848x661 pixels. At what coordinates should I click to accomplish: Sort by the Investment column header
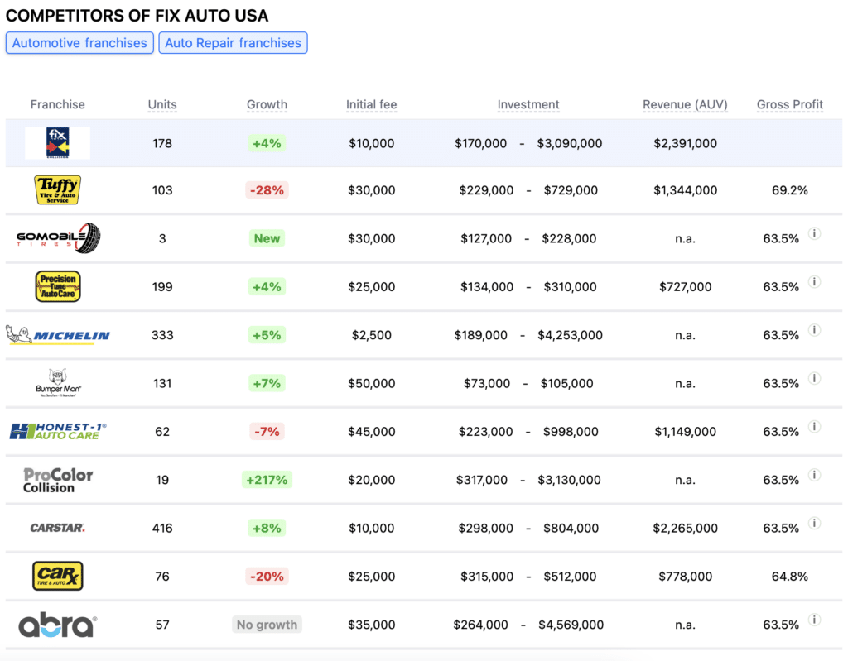pos(528,104)
